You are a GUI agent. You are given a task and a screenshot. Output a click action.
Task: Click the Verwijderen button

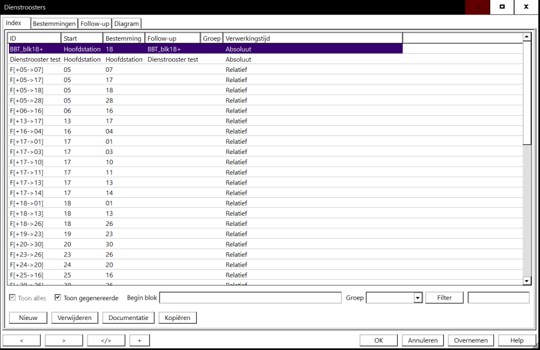pyautogui.click(x=74, y=318)
